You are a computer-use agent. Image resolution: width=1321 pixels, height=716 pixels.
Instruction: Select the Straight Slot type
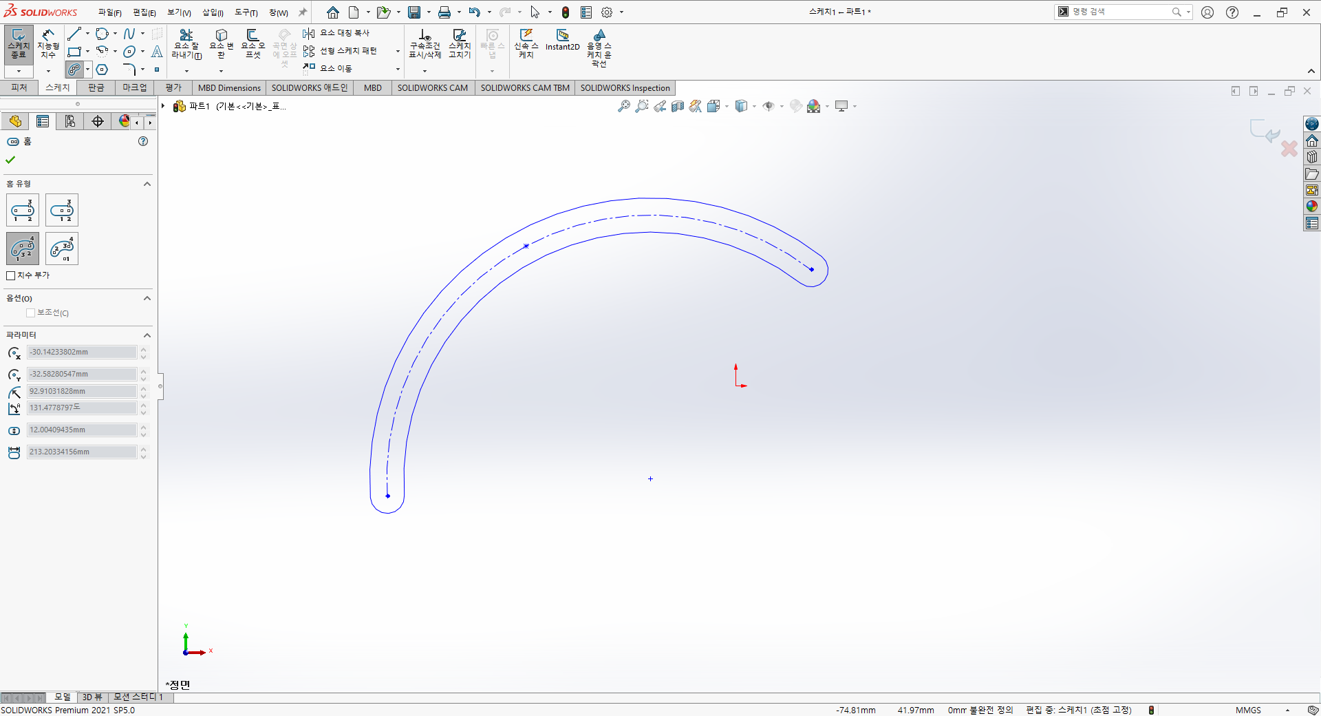23,210
